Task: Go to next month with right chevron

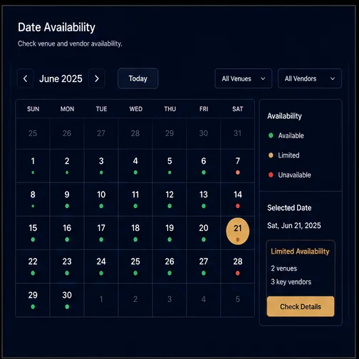Action: [97, 78]
